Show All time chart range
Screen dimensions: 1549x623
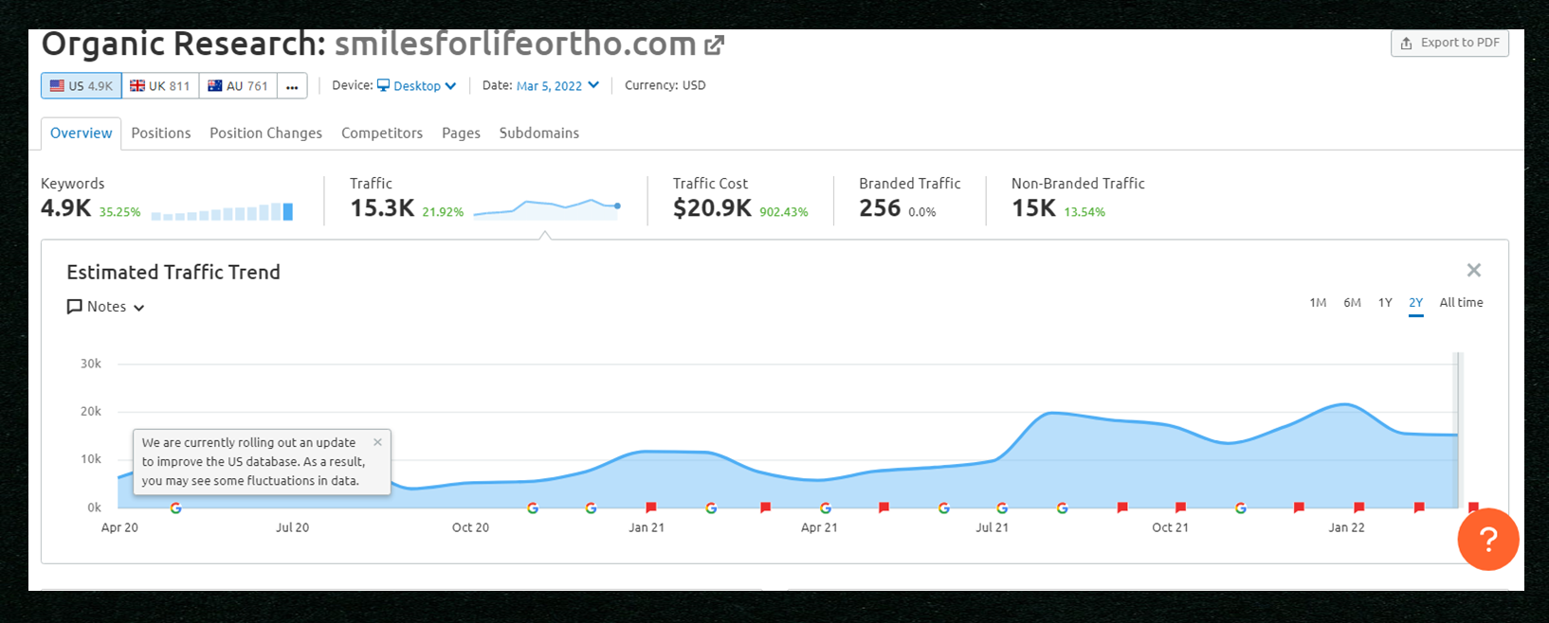1461,303
